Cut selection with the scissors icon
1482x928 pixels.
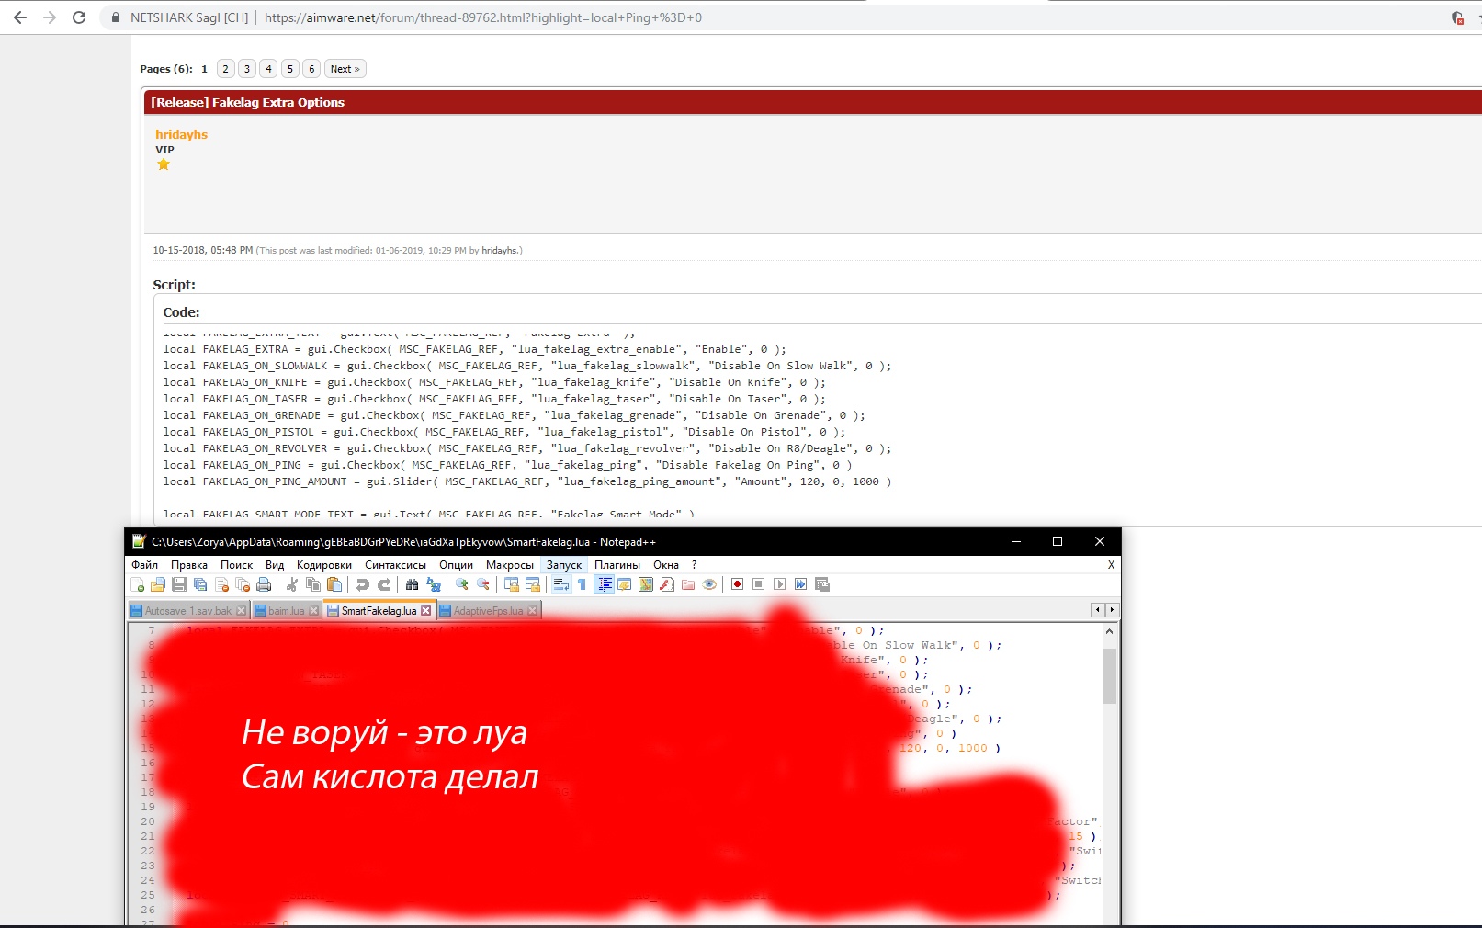[291, 584]
